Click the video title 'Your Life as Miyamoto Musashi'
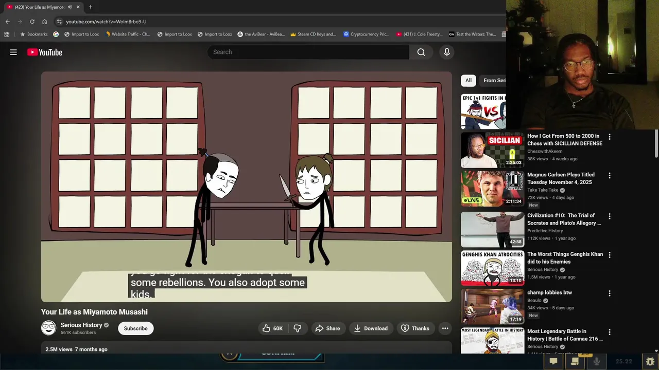Viewport: 659px width, 370px height. [x=94, y=312]
